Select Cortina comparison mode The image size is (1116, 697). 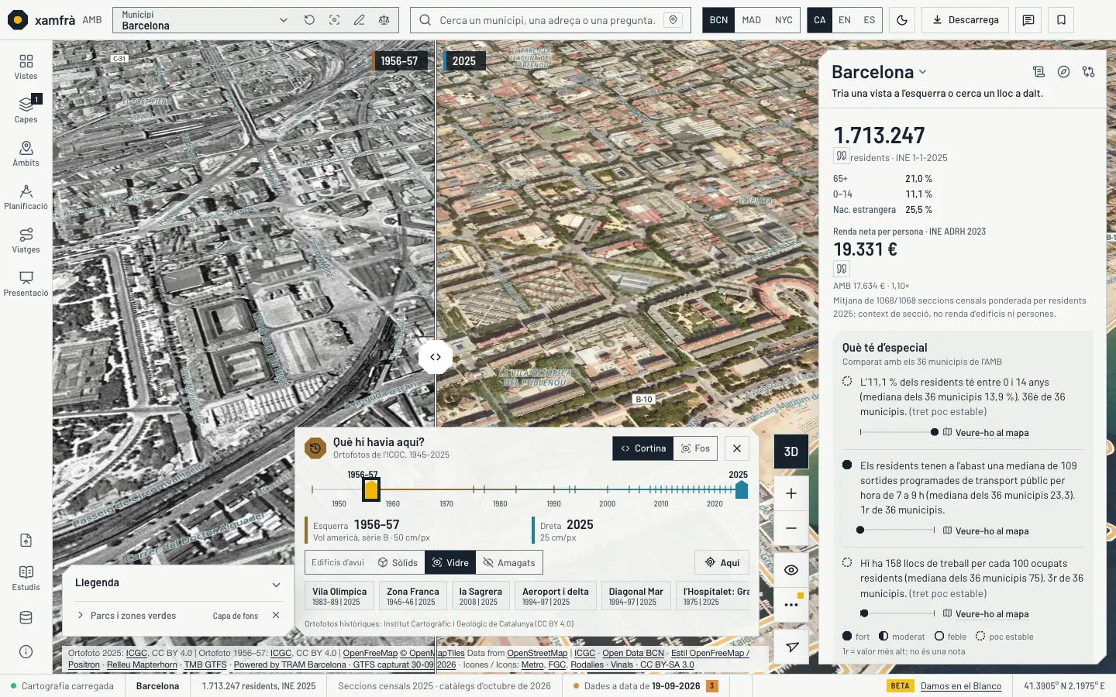pos(643,448)
